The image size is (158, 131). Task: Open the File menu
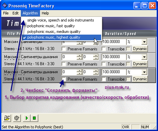[x=6, y=13]
